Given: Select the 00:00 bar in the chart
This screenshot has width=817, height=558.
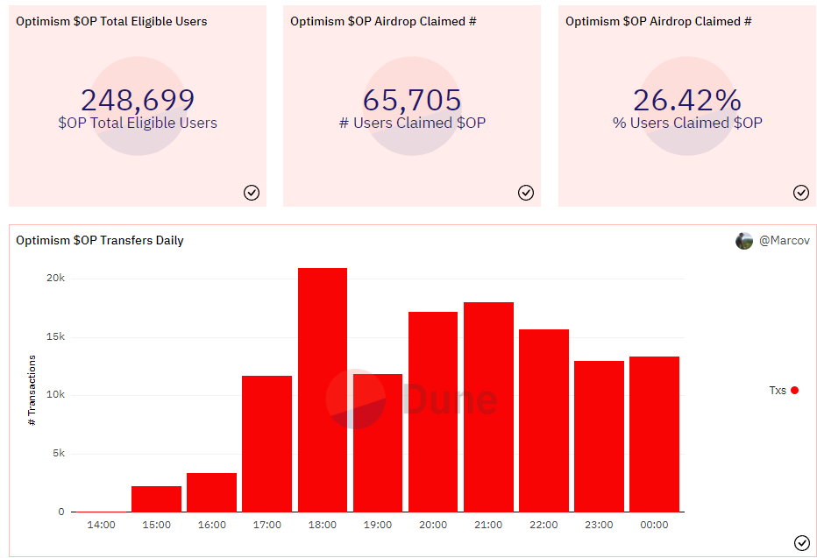Looking at the screenshot, I should tap(654, 434).
